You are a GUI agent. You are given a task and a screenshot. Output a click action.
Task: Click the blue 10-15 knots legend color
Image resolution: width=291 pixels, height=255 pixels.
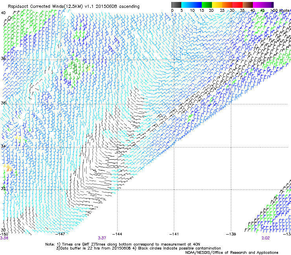pos(197,5)
